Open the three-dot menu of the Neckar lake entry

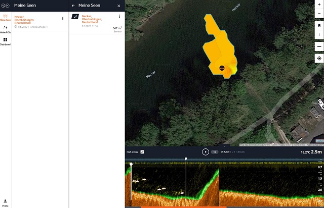(63, 19)
